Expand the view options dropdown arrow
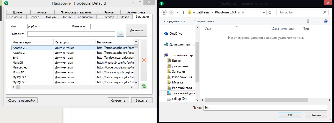This screenshot has height=123, width=334. 315,21
